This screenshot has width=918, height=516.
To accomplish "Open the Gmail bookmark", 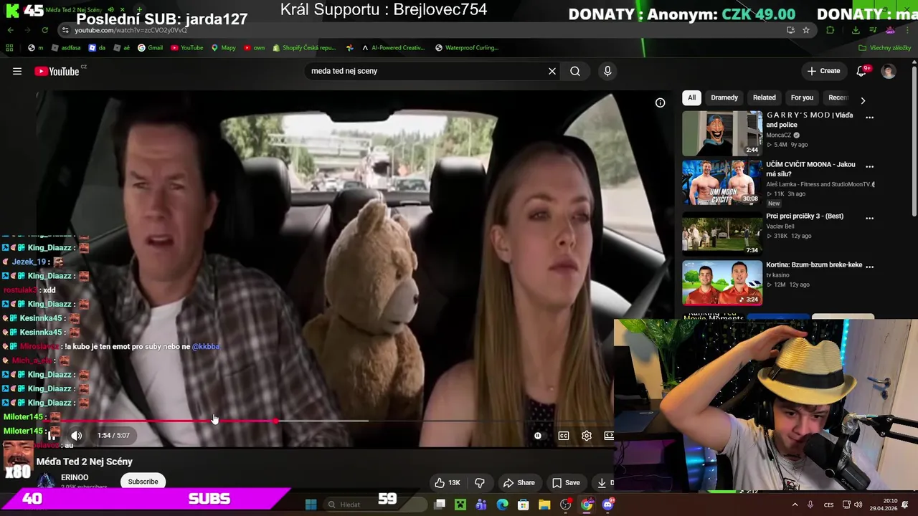I will 150,48.
